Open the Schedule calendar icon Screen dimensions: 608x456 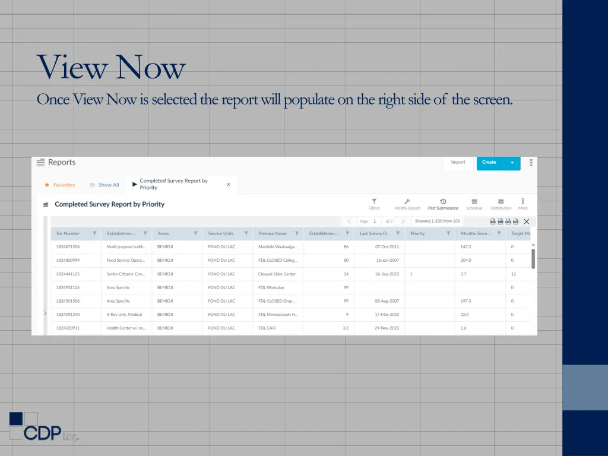(474, 202)
